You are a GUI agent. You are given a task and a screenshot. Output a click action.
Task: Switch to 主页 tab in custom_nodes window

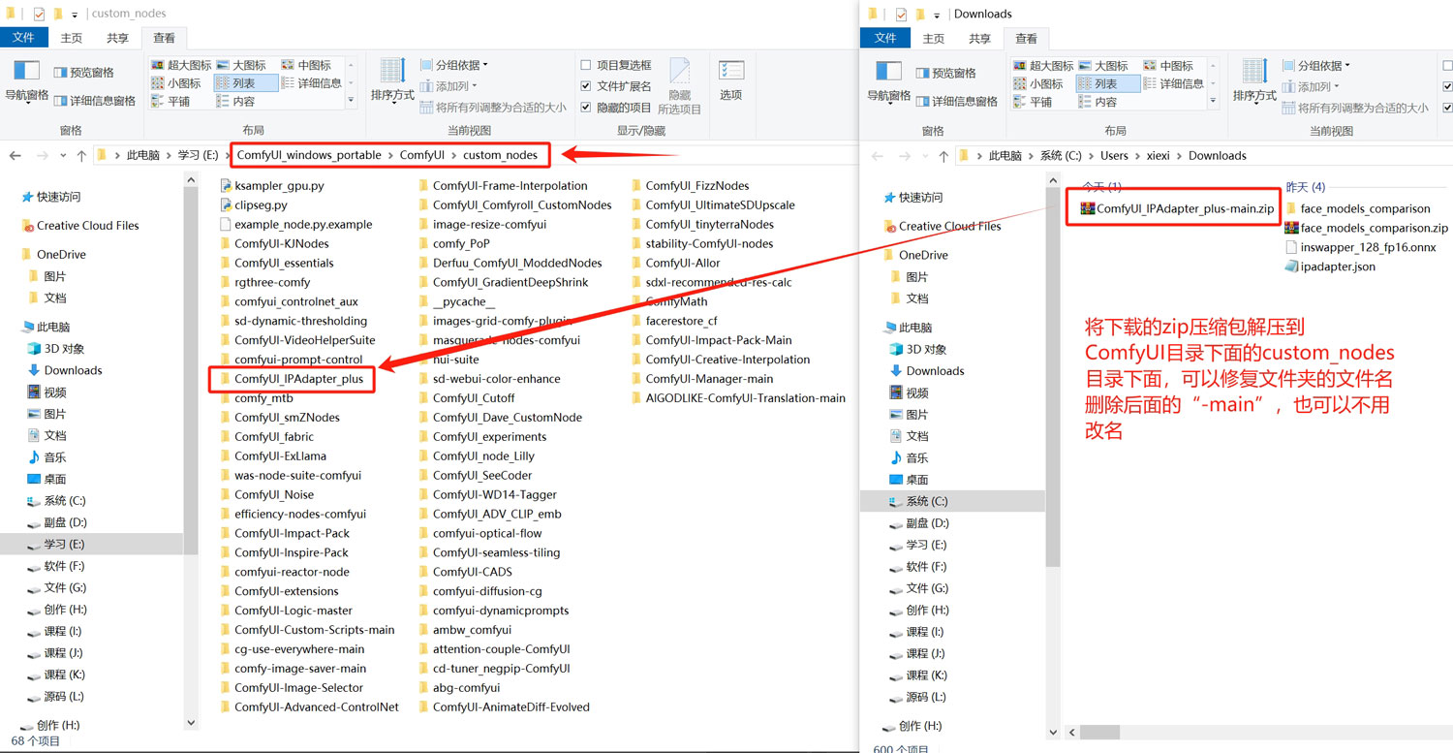tap(72, 38)
